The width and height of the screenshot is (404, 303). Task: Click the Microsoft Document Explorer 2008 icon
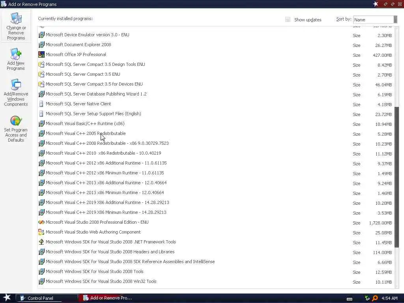(41, 45)
